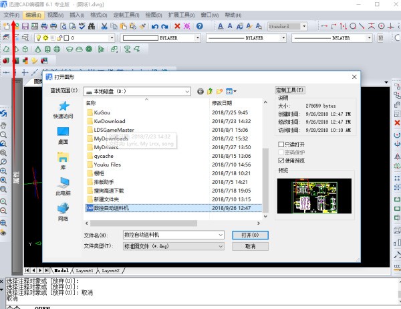Click the Save icon in main toolbar
The height and width of the screenshot is (309, 401).
pos(25,26)
